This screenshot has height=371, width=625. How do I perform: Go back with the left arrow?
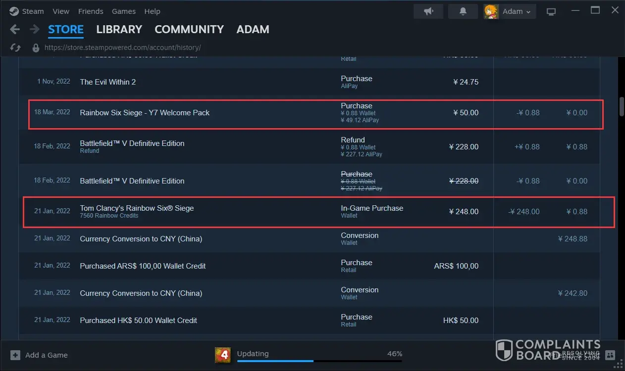pos(15,30)
